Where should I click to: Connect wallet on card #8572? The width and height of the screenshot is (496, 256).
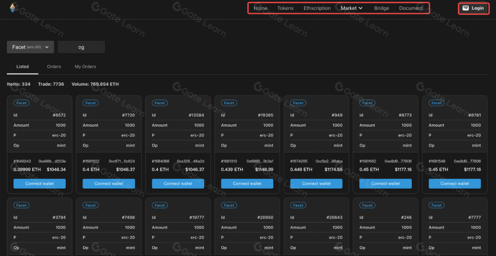40,184
